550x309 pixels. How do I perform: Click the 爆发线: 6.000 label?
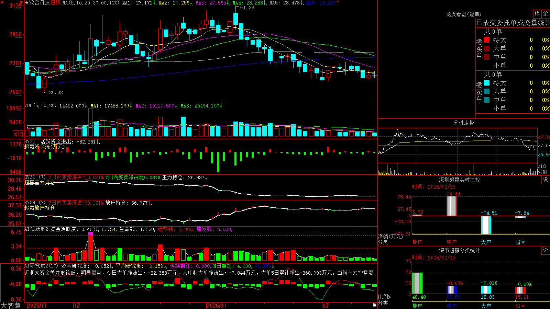coord(214,229)
